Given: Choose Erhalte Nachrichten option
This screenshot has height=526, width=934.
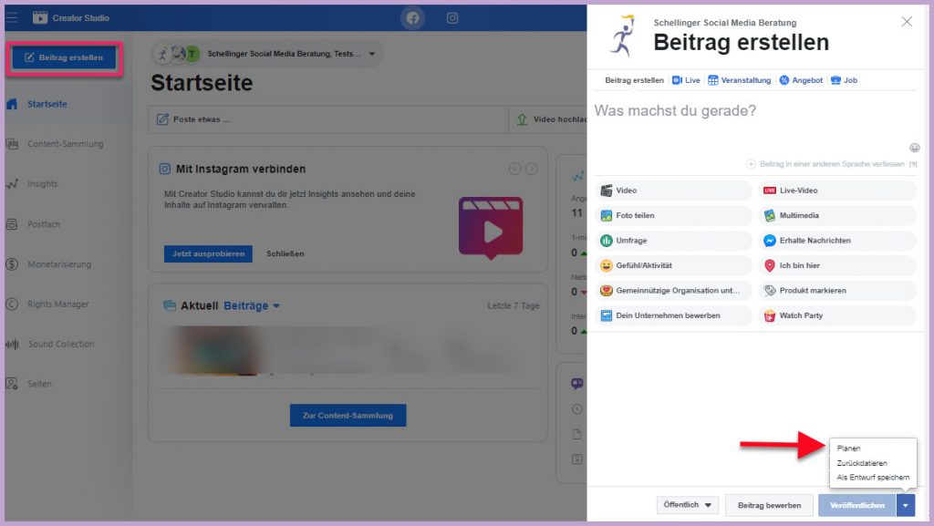Looking at the screenshot, I should 837,241.
